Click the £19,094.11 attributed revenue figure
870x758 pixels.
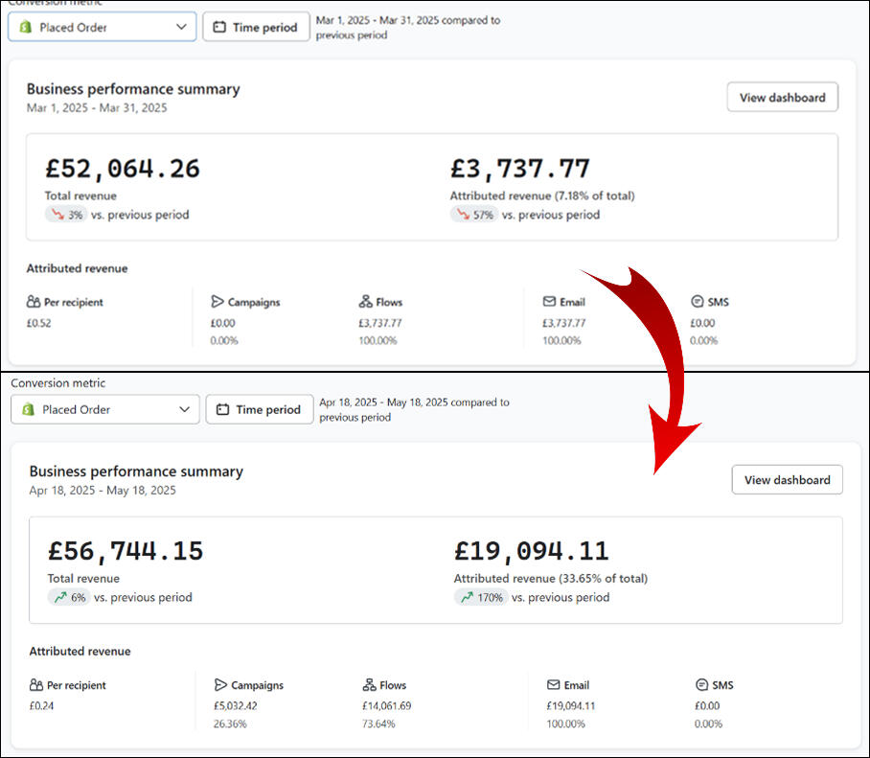pos(531,551)
